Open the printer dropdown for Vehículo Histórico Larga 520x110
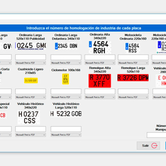The width and height of the screenshot is (166, 166). [66, 135]
